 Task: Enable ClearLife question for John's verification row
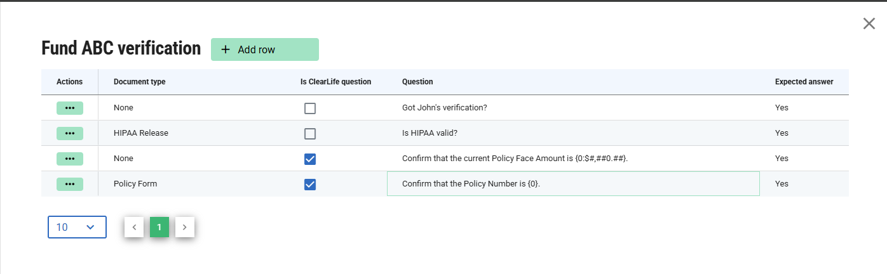tap(310, 108)
